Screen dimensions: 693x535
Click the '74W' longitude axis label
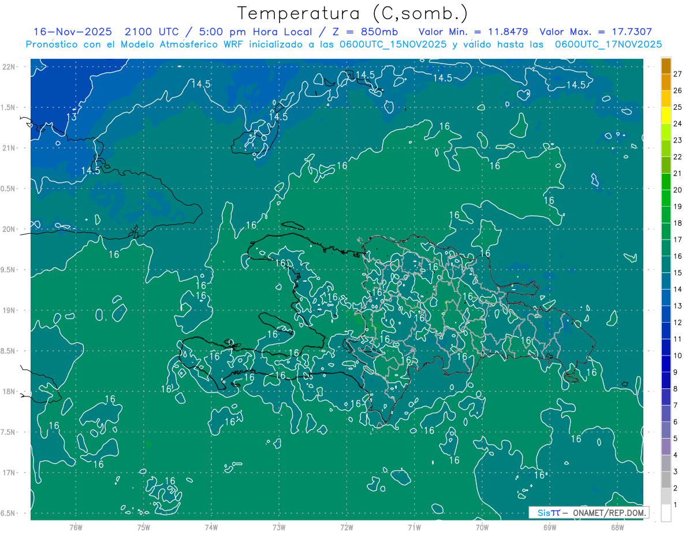pyautogui.click(x=211, y=527)
